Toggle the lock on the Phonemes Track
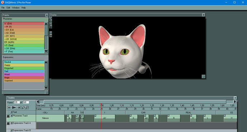247x132 pixels. (x=8, y=116)
